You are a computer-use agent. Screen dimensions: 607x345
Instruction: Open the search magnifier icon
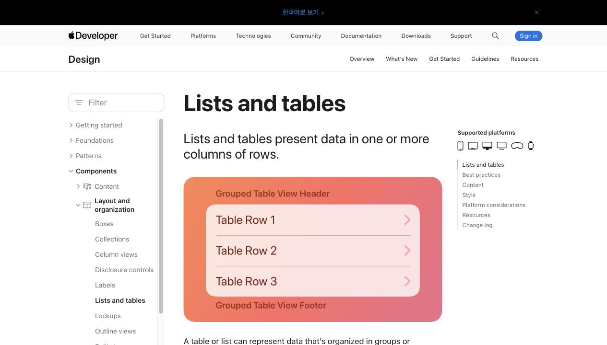point(495,36)
